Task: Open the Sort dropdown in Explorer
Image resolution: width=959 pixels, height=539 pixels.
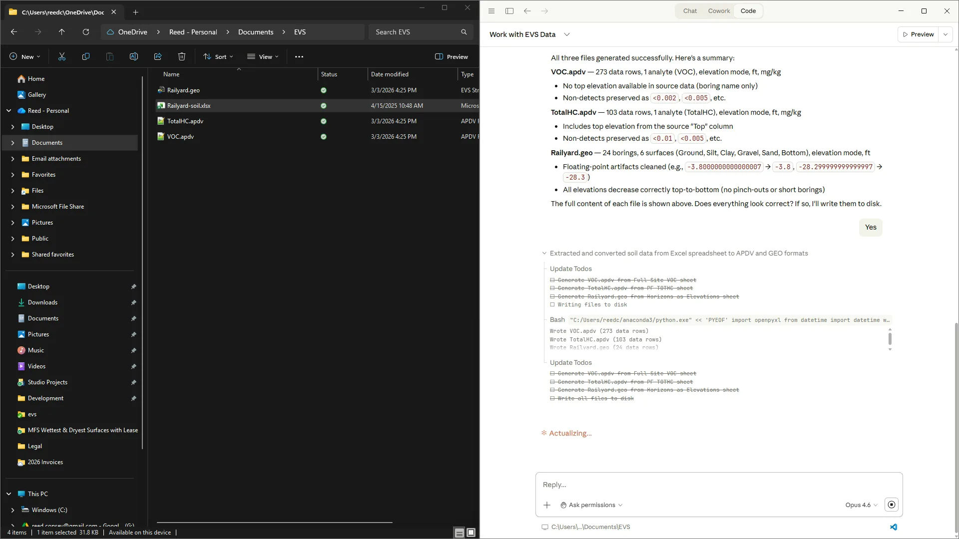Action: pos(218,57)
